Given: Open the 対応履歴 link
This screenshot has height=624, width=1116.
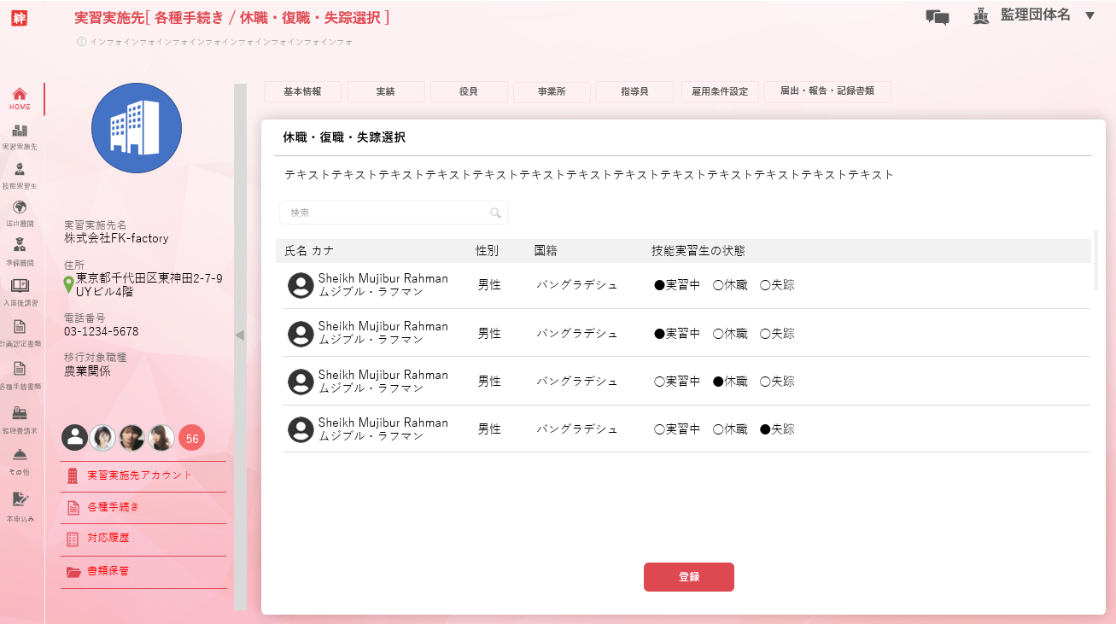Looking at the screenshot, I should coord(108,539).
